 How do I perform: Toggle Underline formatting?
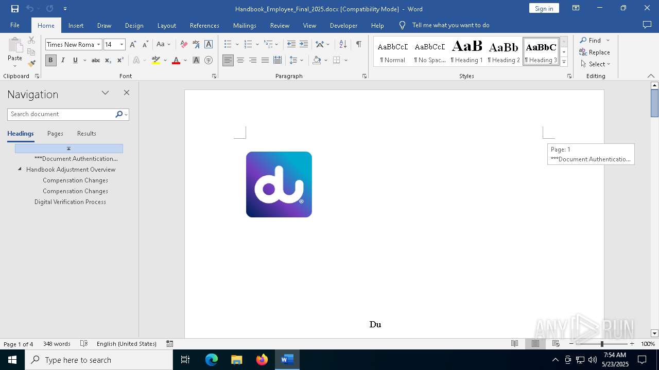tap(75, 60)
